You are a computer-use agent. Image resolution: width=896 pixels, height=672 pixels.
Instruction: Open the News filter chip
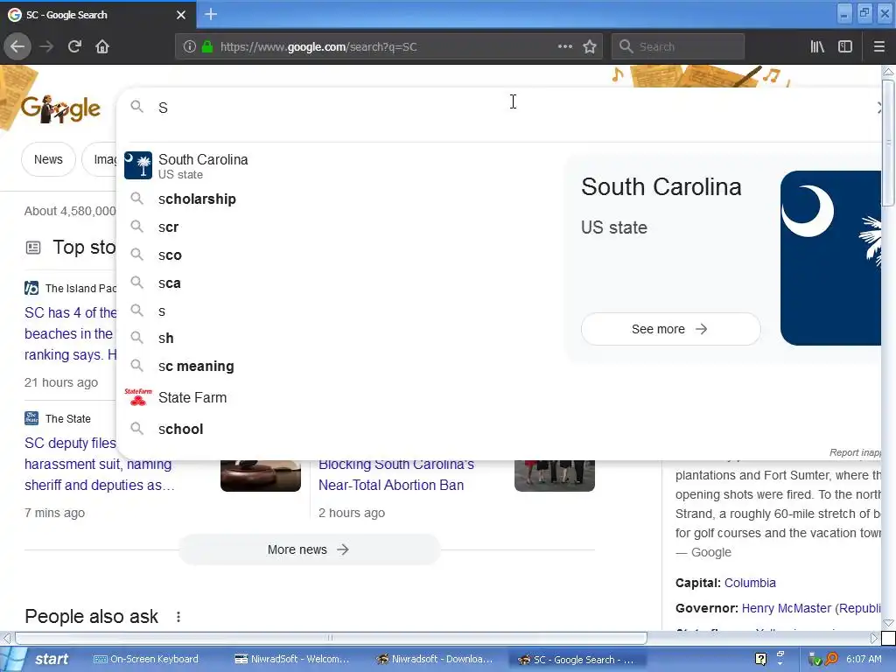click(x=48, y=159)
